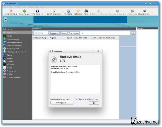Open Предустановки equalizer presets icon
The image size is (162, 127).
(144, 11)
